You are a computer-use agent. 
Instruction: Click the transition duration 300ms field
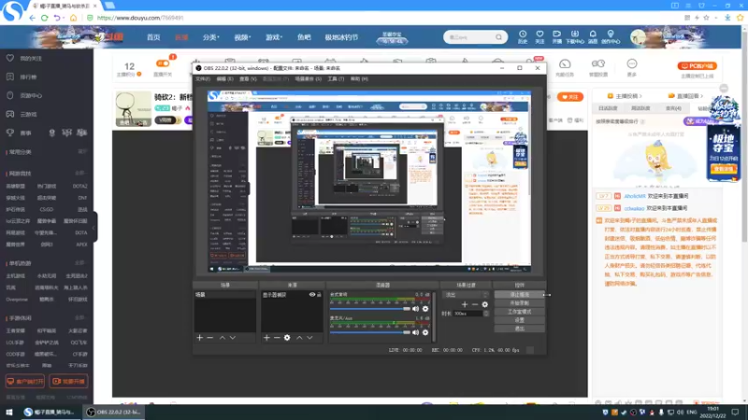click(x=468, y=314)
